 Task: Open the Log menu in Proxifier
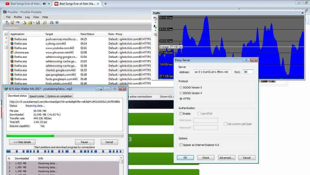coord(27,17)
